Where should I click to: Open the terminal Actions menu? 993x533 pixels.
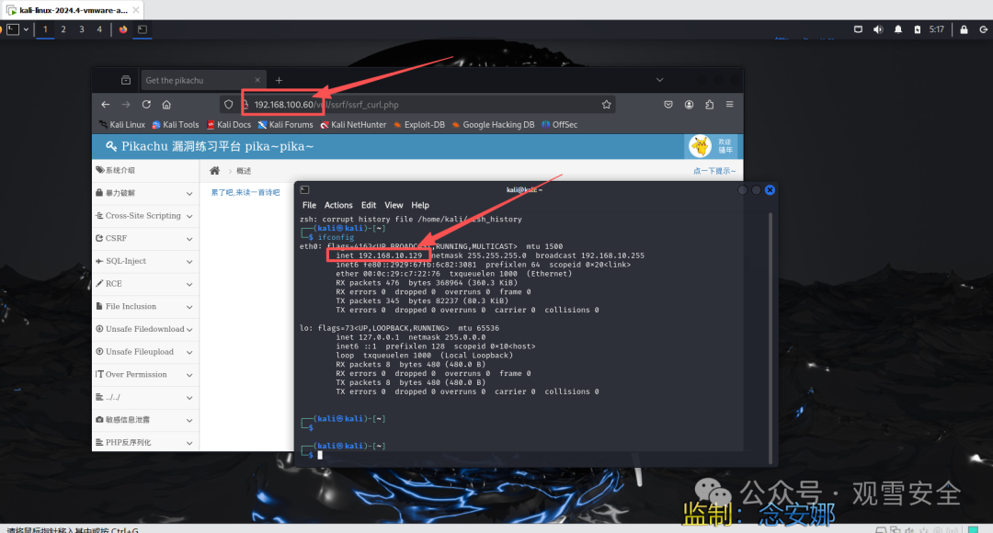pos(338,205)
